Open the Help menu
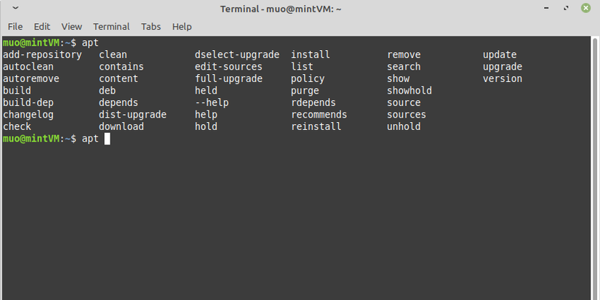This screenshot has height=300, width=600. (x=182, y=26)
